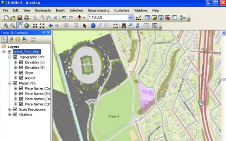
Task: Select the Pan hand tool
Action: (x=20, y=26)
